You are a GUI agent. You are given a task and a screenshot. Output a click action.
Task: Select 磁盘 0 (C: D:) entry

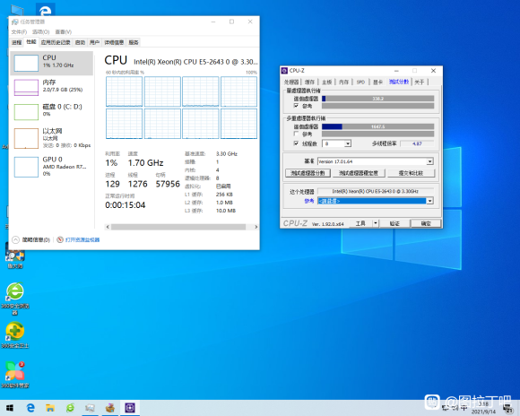tap(52, 112)
